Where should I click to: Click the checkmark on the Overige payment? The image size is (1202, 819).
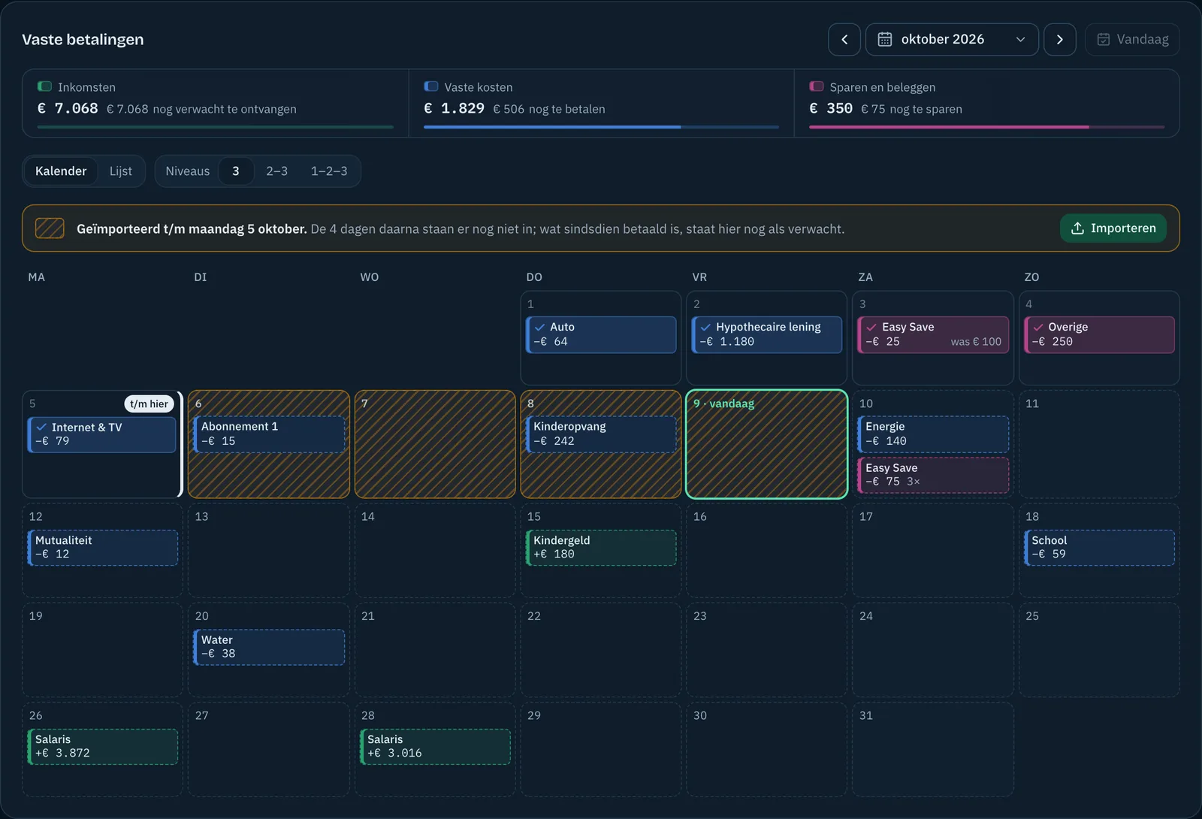tap(1038, 328)
